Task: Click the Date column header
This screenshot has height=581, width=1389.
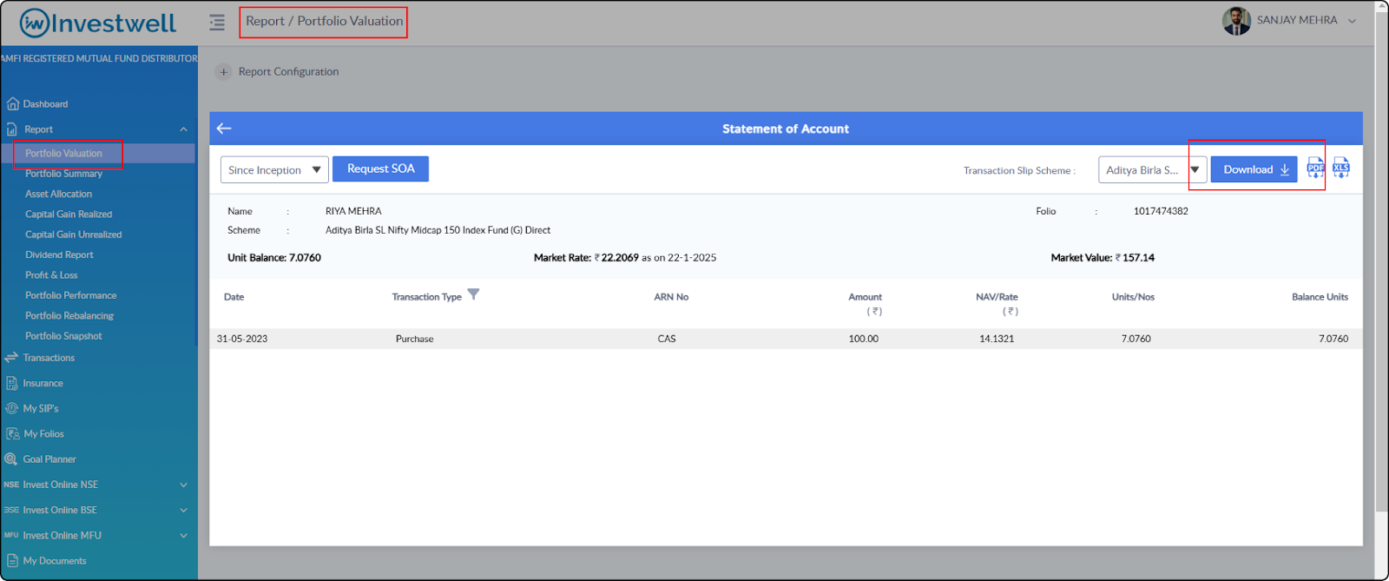Action: click(x=234, y=297)
